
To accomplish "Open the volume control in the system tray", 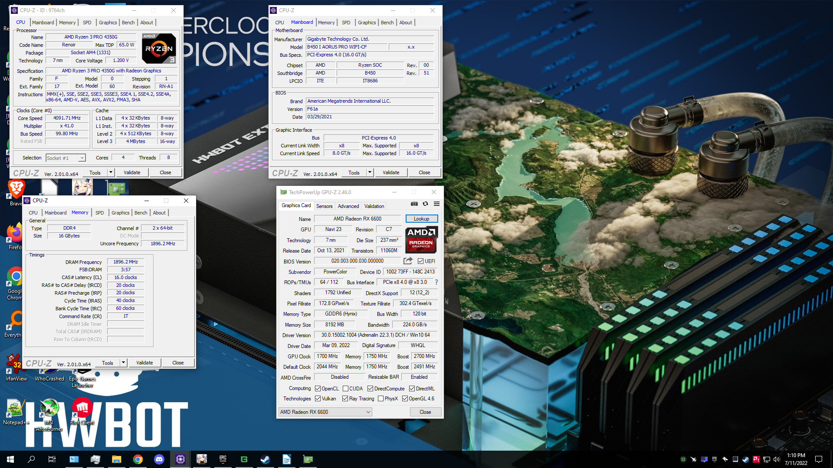I will [x=777, y=459].
